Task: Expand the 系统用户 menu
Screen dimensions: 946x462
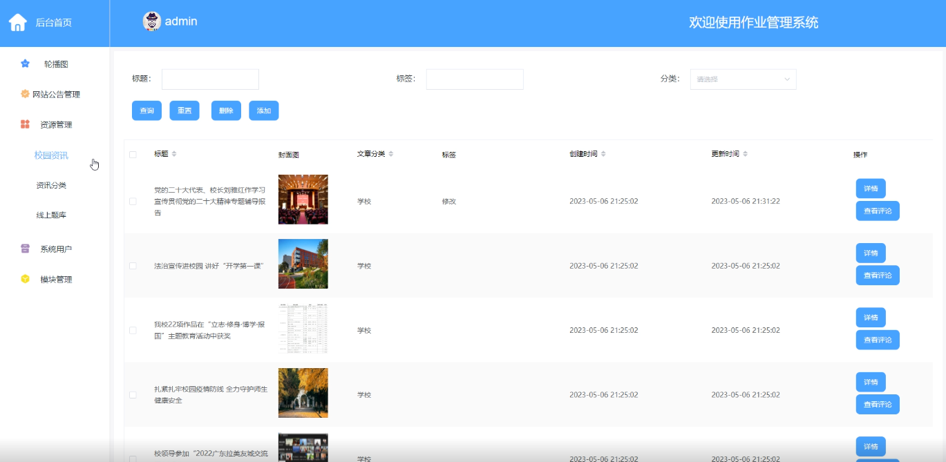Action: 55,249
